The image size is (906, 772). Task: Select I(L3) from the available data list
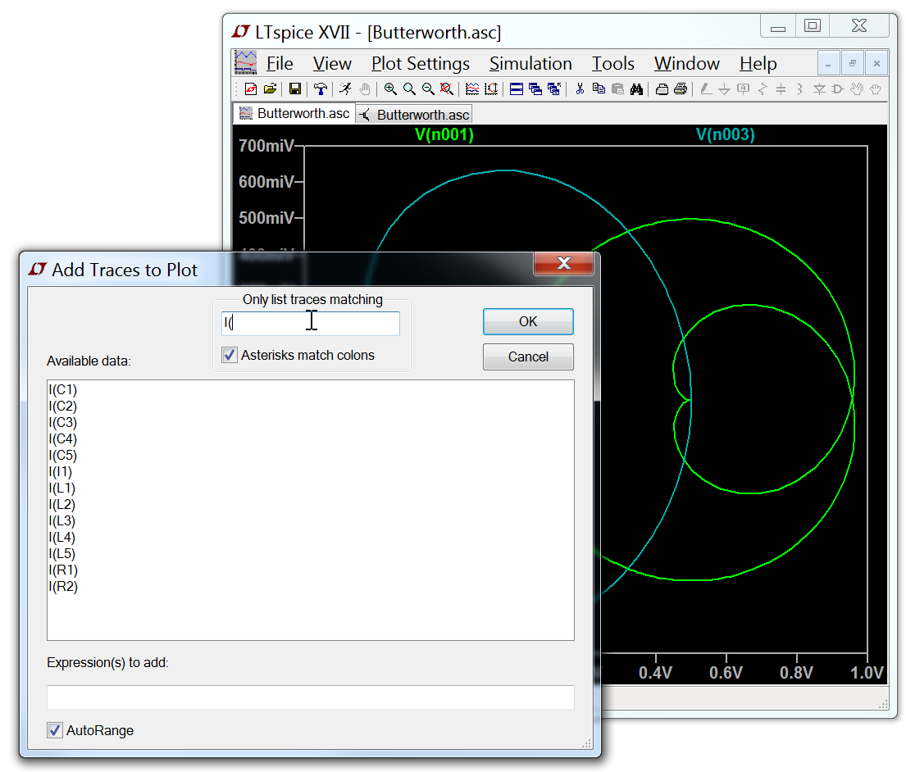pyautogui.click(x=63, y=520)
